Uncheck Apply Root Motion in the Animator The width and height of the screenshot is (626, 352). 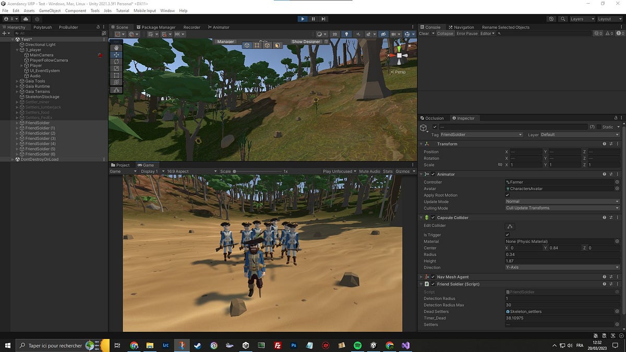[x=508, y=195]
